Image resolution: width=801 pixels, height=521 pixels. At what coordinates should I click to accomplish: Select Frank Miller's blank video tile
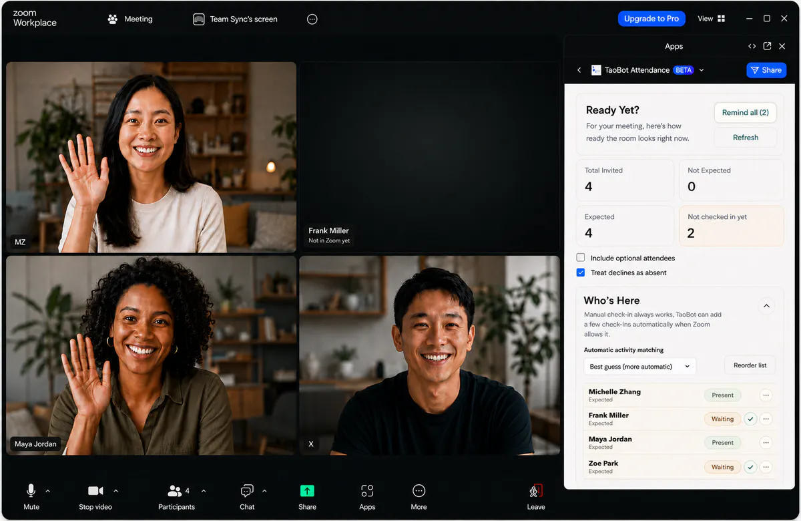click(x=429, y=158)
